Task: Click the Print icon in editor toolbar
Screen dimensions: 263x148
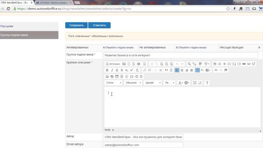Action: (x=138, y=64)
